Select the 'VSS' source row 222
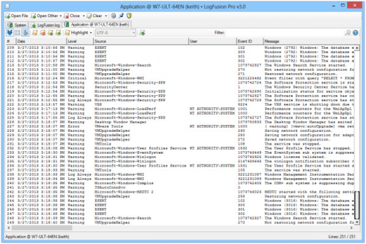 click(180, 104)
